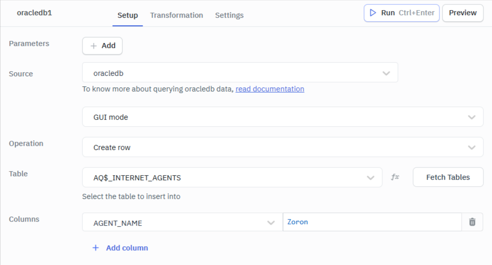Click the Fetch Tables button
Viewport: 492px width, 265px height.
coord(448,177)
